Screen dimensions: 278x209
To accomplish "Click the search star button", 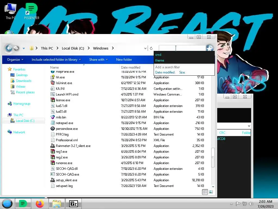I will tap(210, 48).
